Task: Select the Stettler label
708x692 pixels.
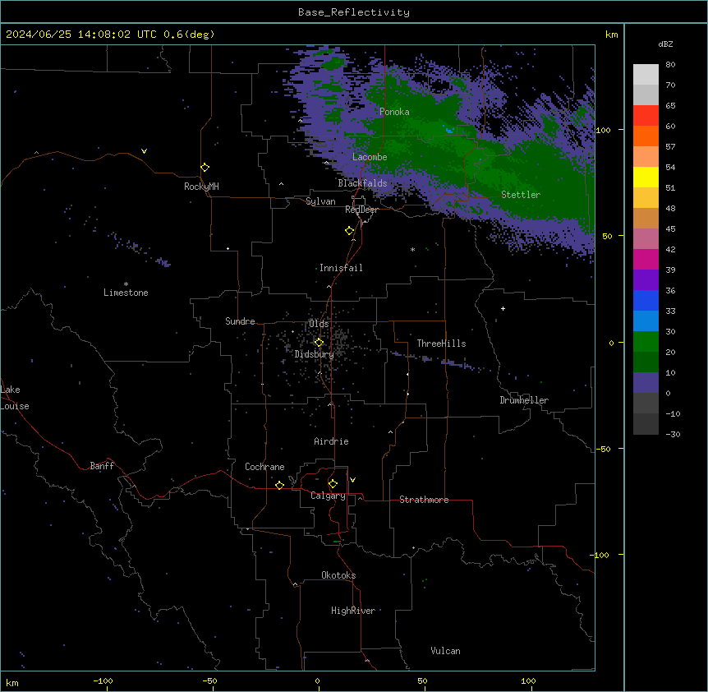Action: pyautogui.click(x=521, y=195)
